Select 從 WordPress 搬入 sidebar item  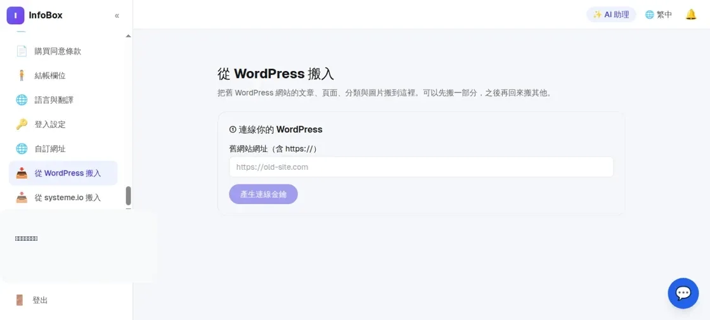(x=63, y=174)
